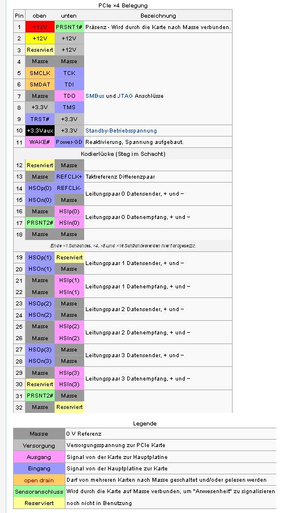Follow the Standby-Betriebsspannung link
Screen dimensions: 290x513
pyautogui.click(x=121, y=131)
